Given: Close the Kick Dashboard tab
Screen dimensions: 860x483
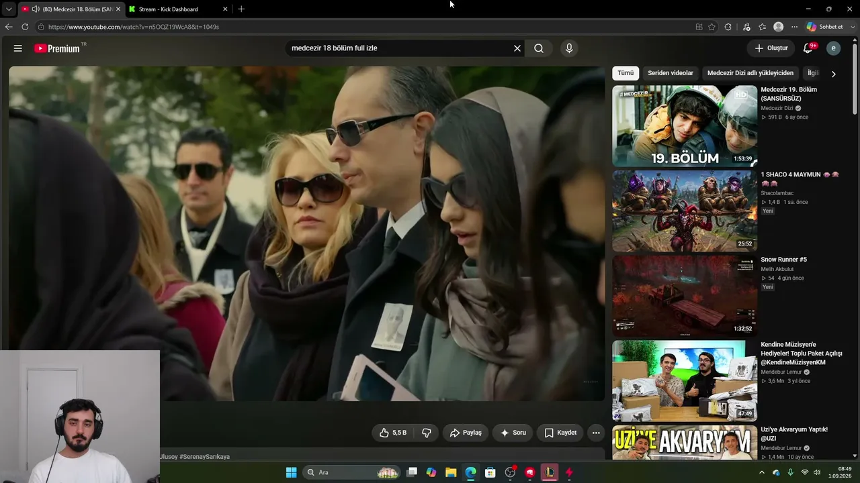Looking at the screenshot, I should pyautogui.click(x=225, y=9).
